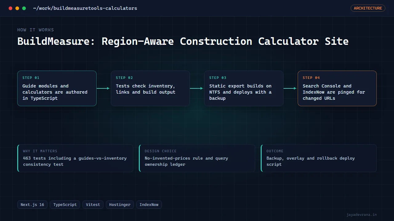This screenshot has height=221, width=394.
Task: Click the yellow minimize window dot
Action: [x=17, y=8]
